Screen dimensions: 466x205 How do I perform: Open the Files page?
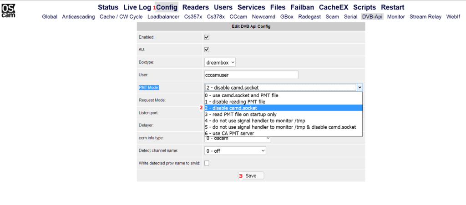pyautogui.click(x=278, y=7)
